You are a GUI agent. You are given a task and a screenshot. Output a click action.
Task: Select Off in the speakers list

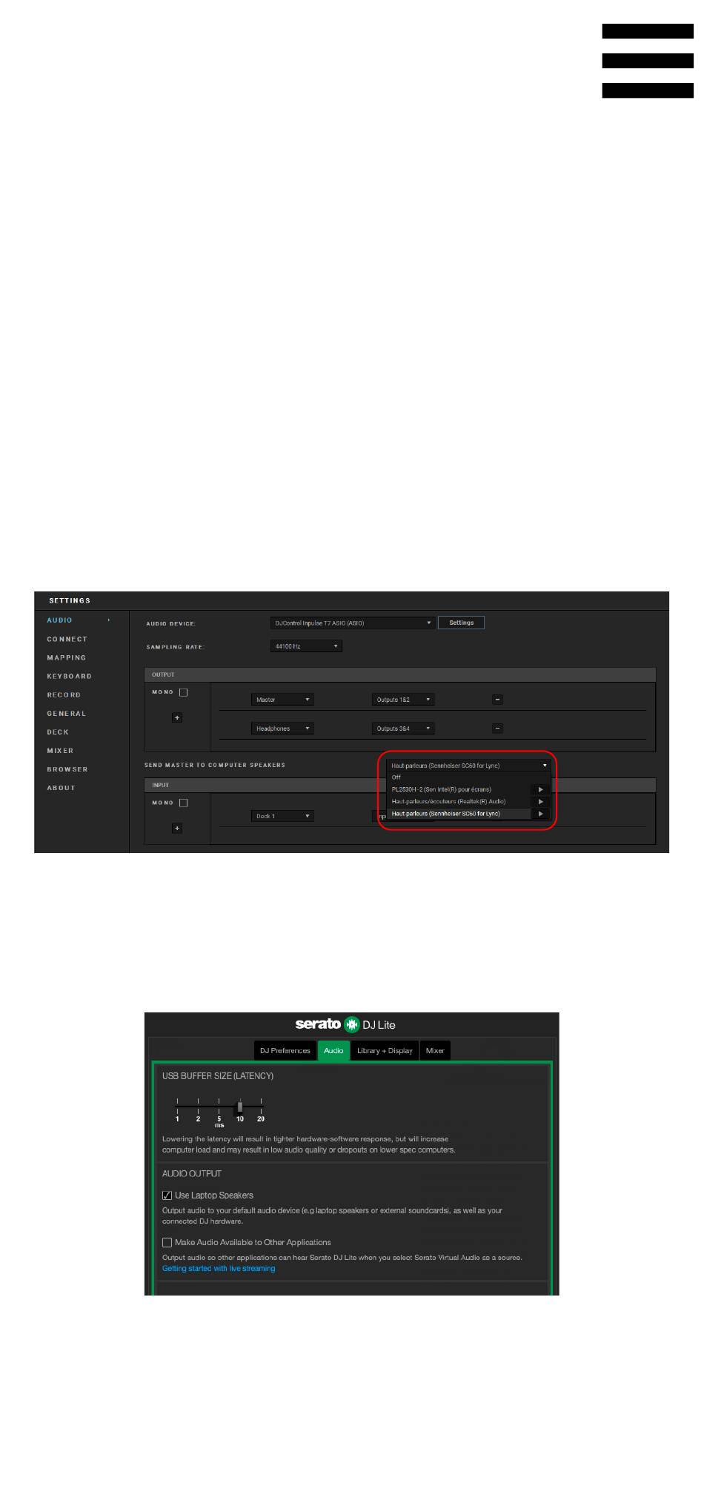pos(396,777)
